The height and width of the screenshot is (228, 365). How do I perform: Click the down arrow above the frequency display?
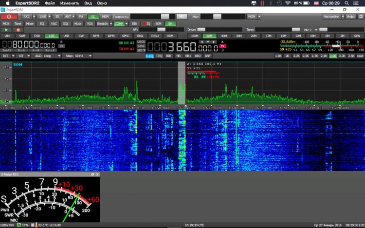208,42
